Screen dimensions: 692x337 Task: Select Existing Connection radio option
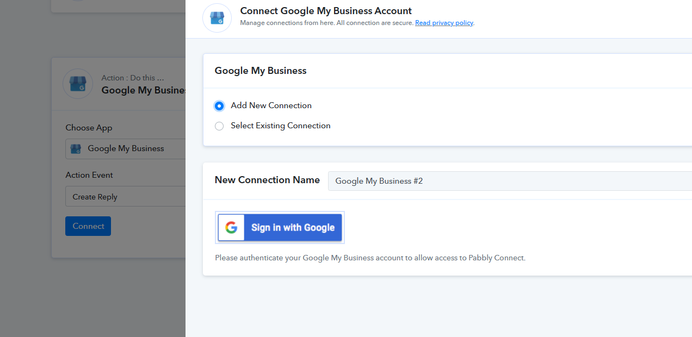(x=219, y=126)
